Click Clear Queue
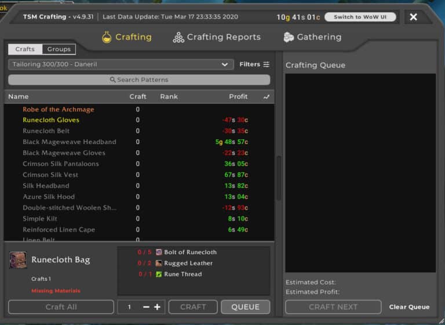 (409, 307)
